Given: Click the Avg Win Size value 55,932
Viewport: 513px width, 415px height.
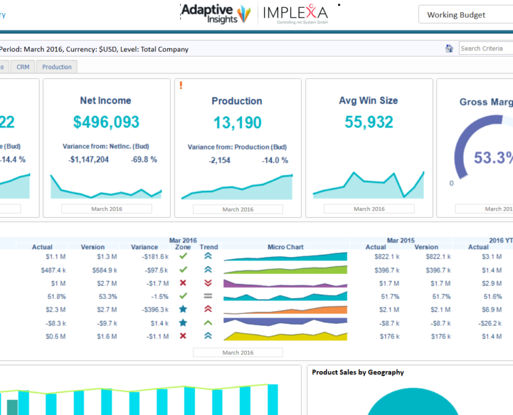Looking at the screenshot, I should pos(369,122).
